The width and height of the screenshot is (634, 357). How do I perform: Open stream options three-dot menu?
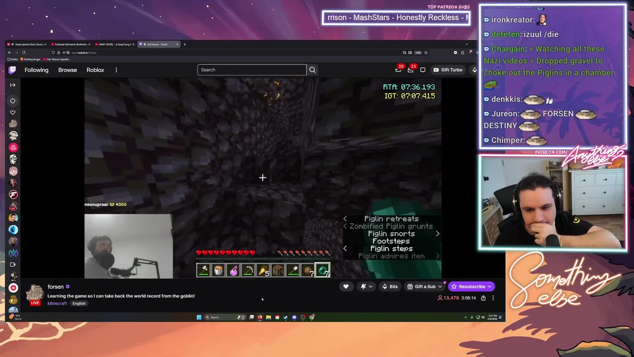(x=493, y=298)
